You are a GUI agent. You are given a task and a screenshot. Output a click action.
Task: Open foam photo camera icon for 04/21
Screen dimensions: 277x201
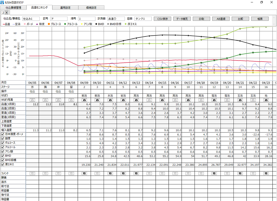click(240, 100)
